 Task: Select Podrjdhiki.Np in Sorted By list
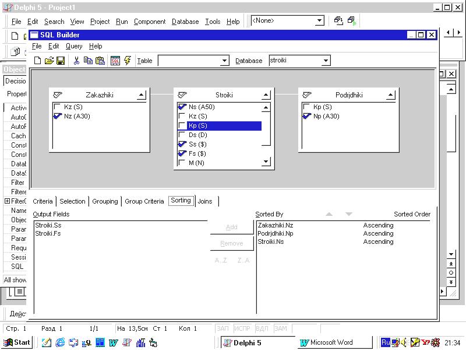tap(276, 233)
